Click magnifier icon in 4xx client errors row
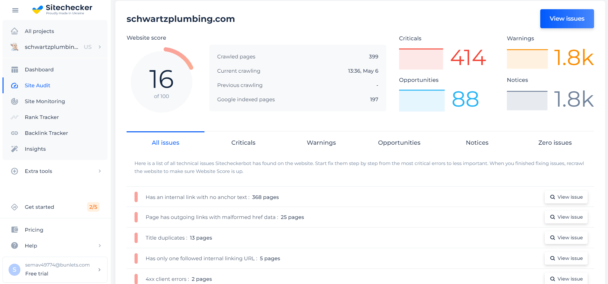The width and height of the screenshot is (608, 284). pyautogui.click(x=553, y=279)
